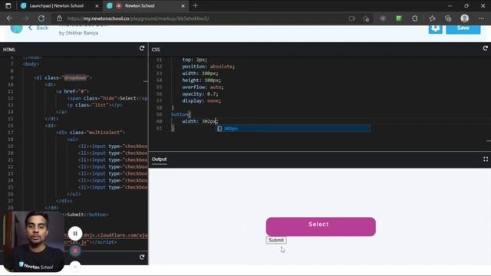Click the "button" selector in CSS
Image resolution: width=491 pixels, height=276 pixels.
179,114
